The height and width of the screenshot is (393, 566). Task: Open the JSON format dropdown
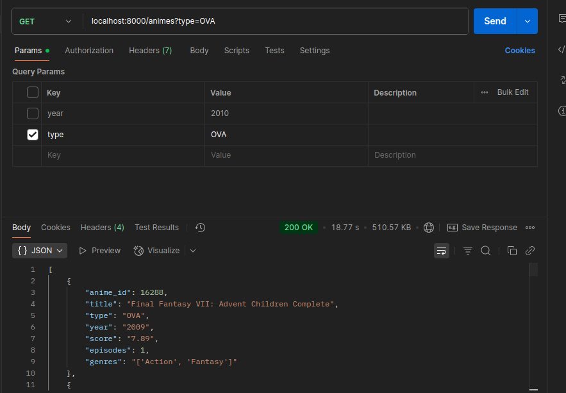point(40,251)
